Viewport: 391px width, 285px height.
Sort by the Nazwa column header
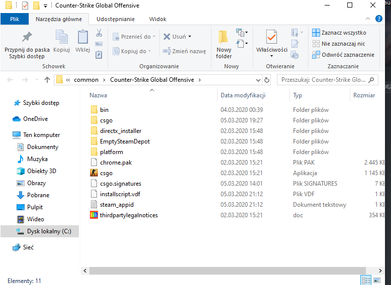(x=98, y=95)
